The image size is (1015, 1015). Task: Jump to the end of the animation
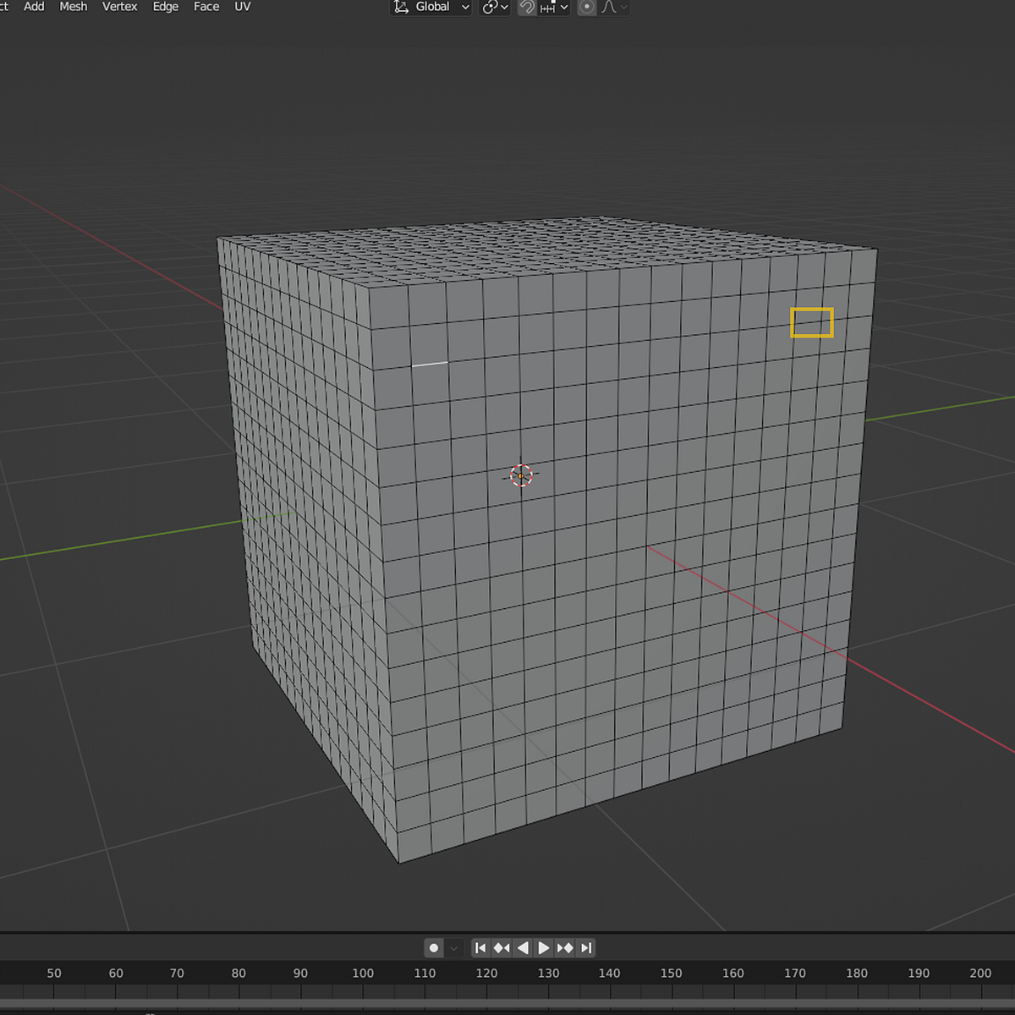tap(586, 947)
